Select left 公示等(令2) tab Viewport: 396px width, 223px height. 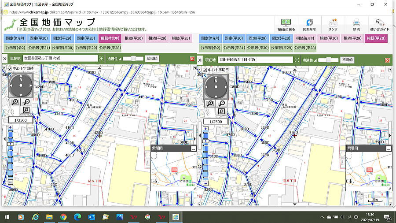(15, 48)
